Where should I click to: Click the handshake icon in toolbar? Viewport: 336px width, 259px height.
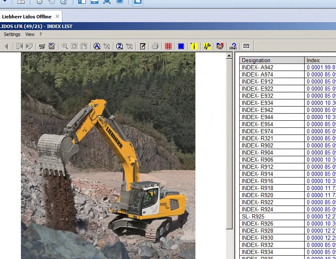(x=220, y=46)
